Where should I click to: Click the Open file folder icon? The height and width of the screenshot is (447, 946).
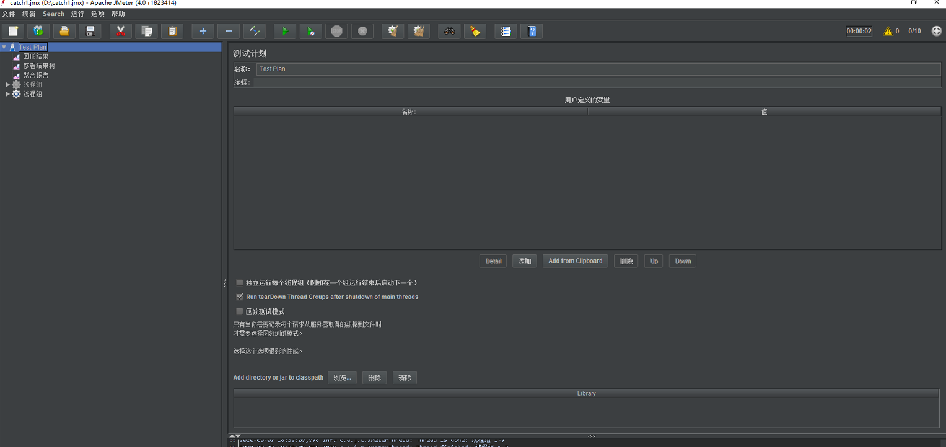[64, 31]
